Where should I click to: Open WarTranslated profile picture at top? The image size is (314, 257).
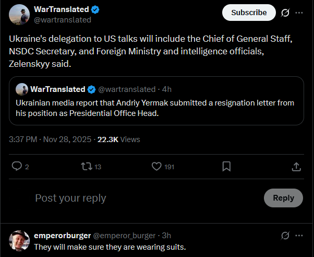click(x=19, y=15)
